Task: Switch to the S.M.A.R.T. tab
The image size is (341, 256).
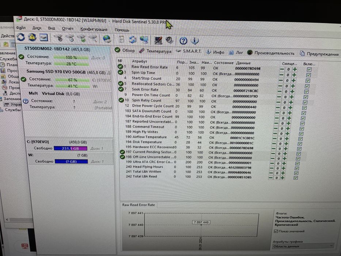Action: (189, 51)
